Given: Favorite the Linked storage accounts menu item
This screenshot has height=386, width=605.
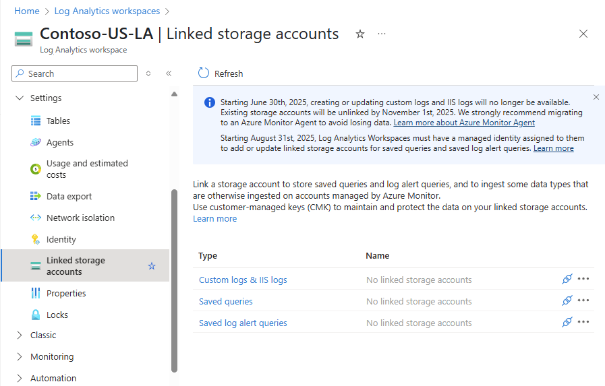Looking at the screenshot, I should [x=152, y=266].
